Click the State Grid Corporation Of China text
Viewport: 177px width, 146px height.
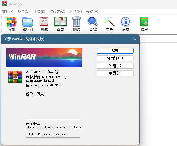pos(53,127)
